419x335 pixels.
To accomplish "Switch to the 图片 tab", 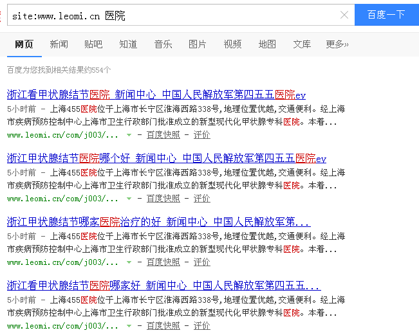I will coord(198,44).
